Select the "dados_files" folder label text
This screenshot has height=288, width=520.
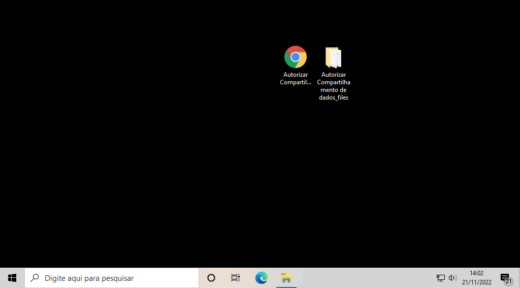(x=334, y=98)
